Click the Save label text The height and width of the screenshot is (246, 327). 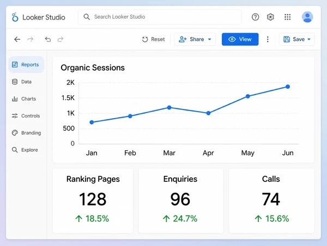299,39
